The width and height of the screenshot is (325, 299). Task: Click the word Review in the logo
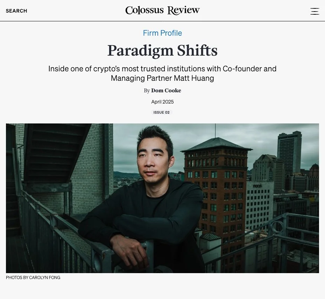184,10
